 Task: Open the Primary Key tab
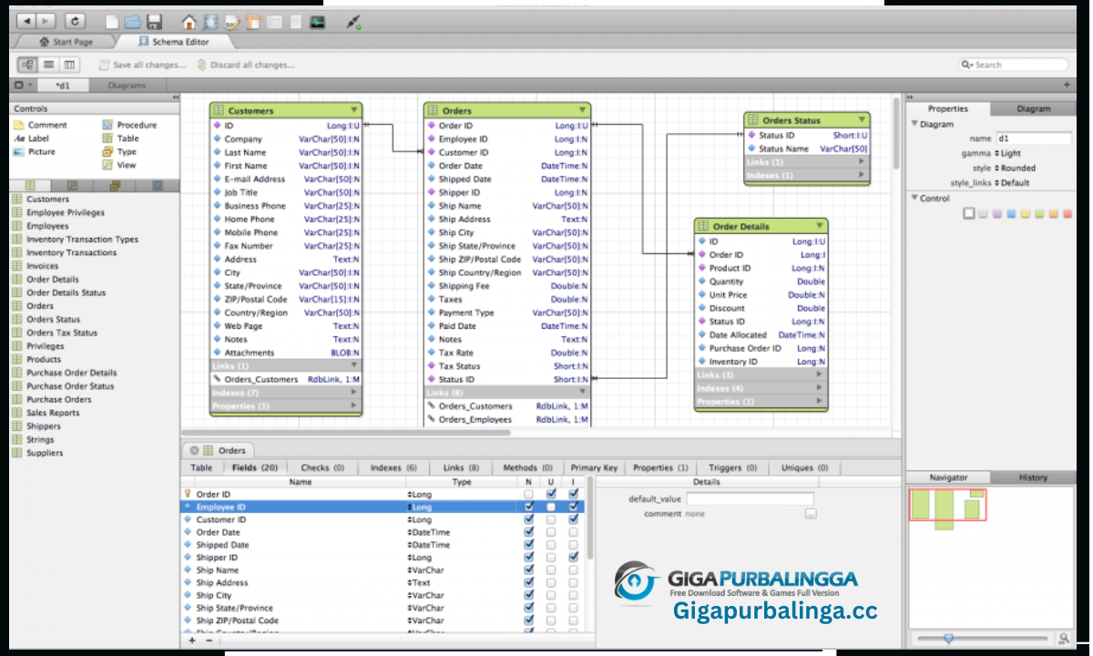[594, 467]
